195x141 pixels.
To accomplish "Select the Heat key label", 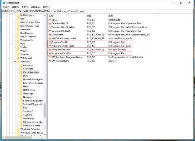I will coord(25,86).
